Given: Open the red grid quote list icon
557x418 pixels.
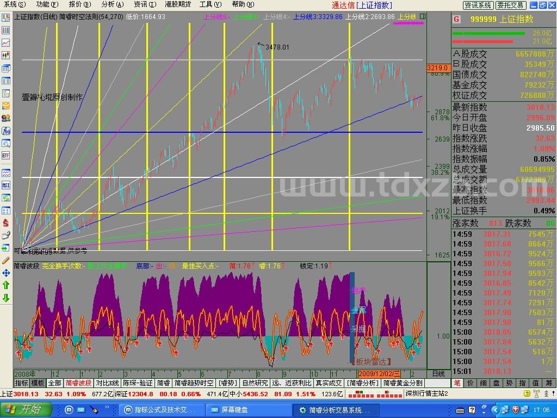Looking at the screenshot, I should 5,30.
